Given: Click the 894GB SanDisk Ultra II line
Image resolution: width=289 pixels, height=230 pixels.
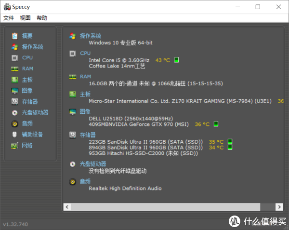Looking at the screenshot, I should tap(146, 148).
